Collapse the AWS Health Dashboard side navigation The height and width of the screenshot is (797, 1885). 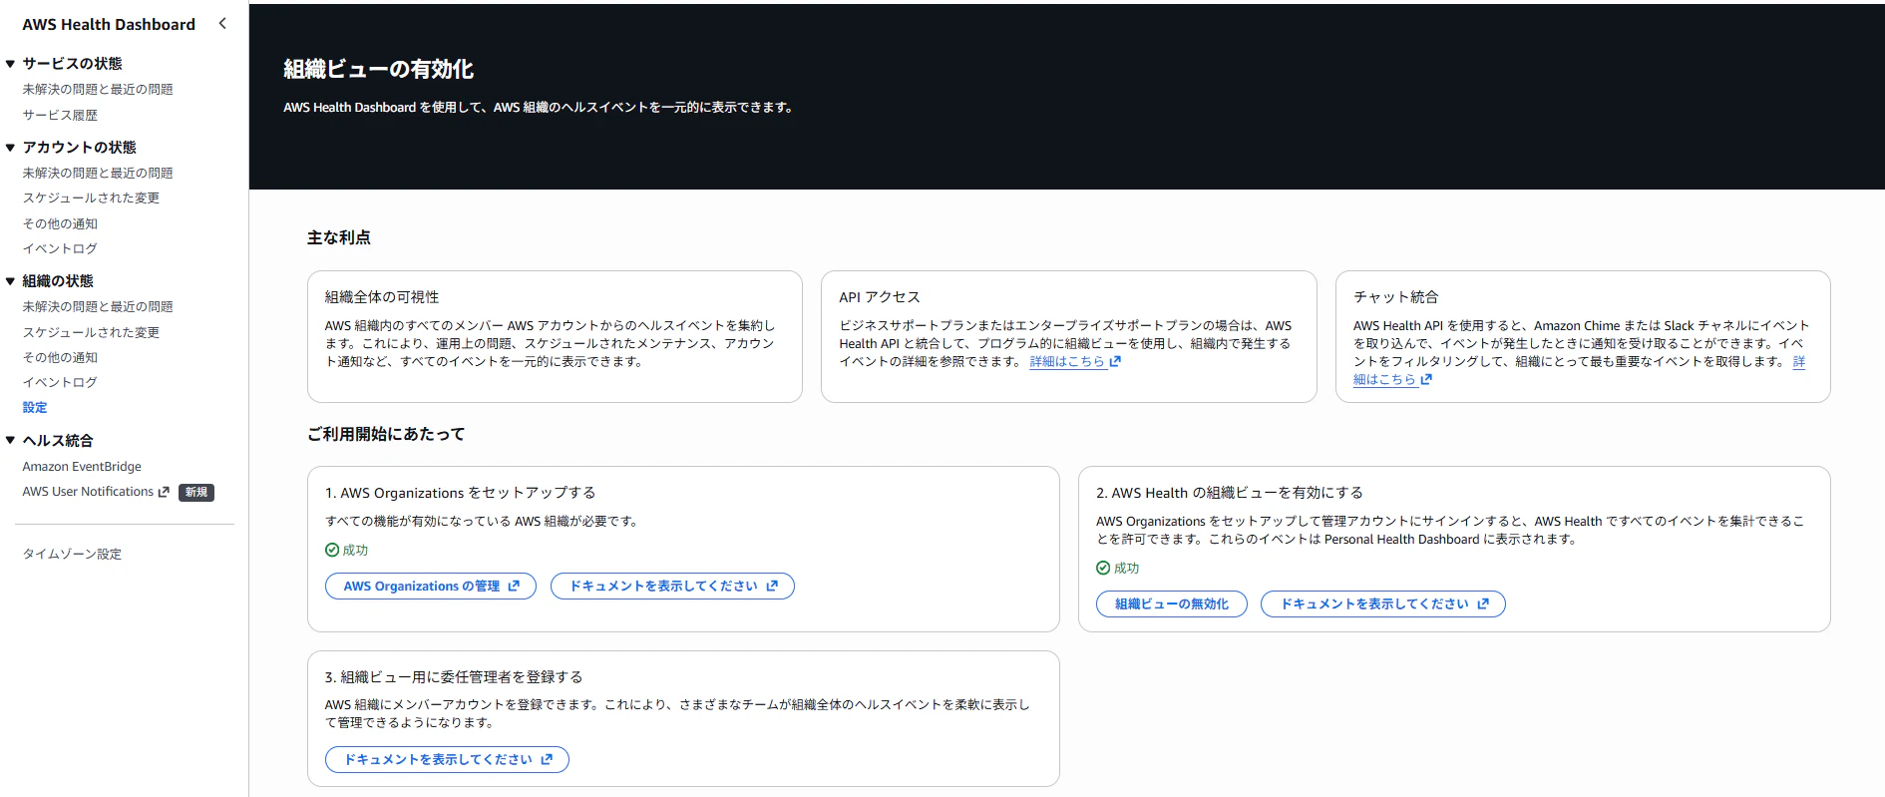(x=222, y=23)
